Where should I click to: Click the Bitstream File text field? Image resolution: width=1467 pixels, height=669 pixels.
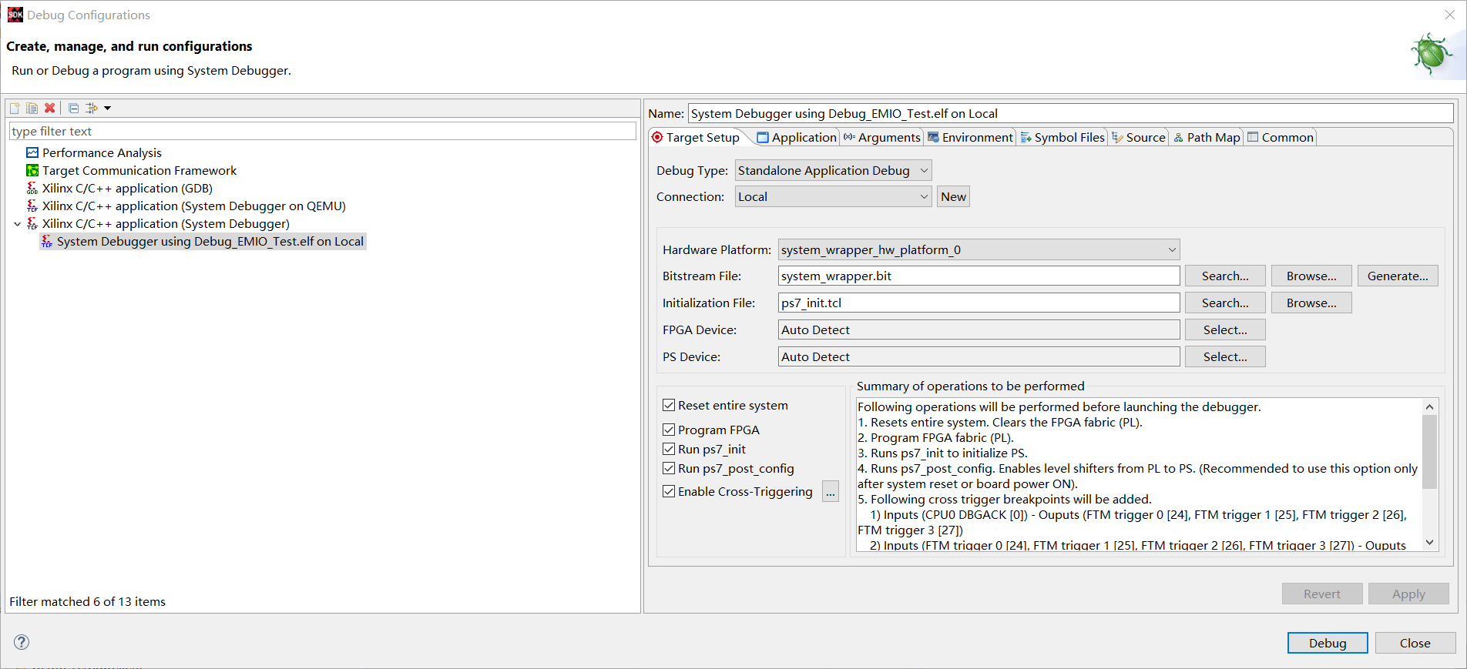(979, 276)
